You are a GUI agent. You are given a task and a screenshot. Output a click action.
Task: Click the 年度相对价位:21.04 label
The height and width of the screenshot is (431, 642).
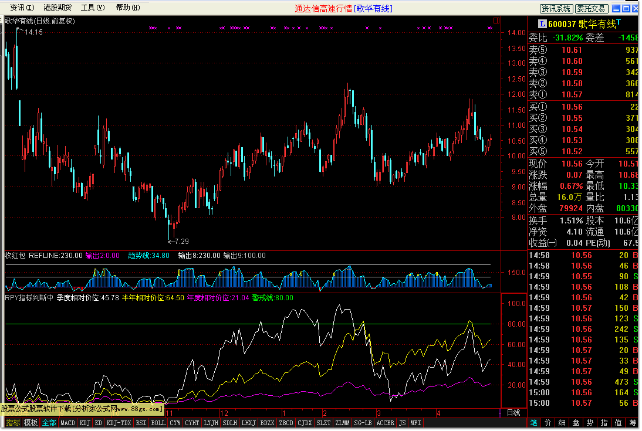218,297
